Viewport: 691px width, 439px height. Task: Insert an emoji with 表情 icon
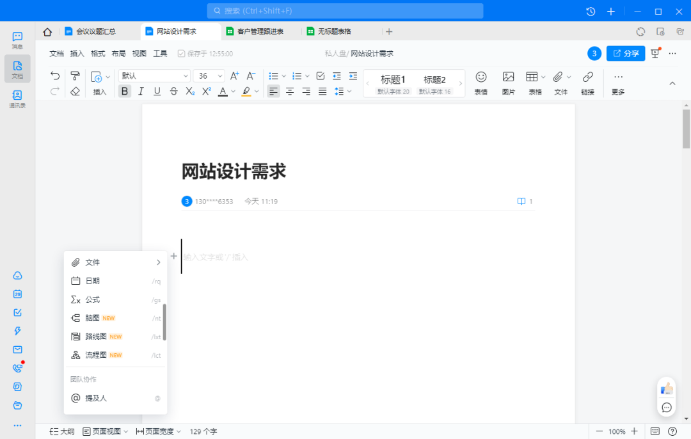(481, 83)
